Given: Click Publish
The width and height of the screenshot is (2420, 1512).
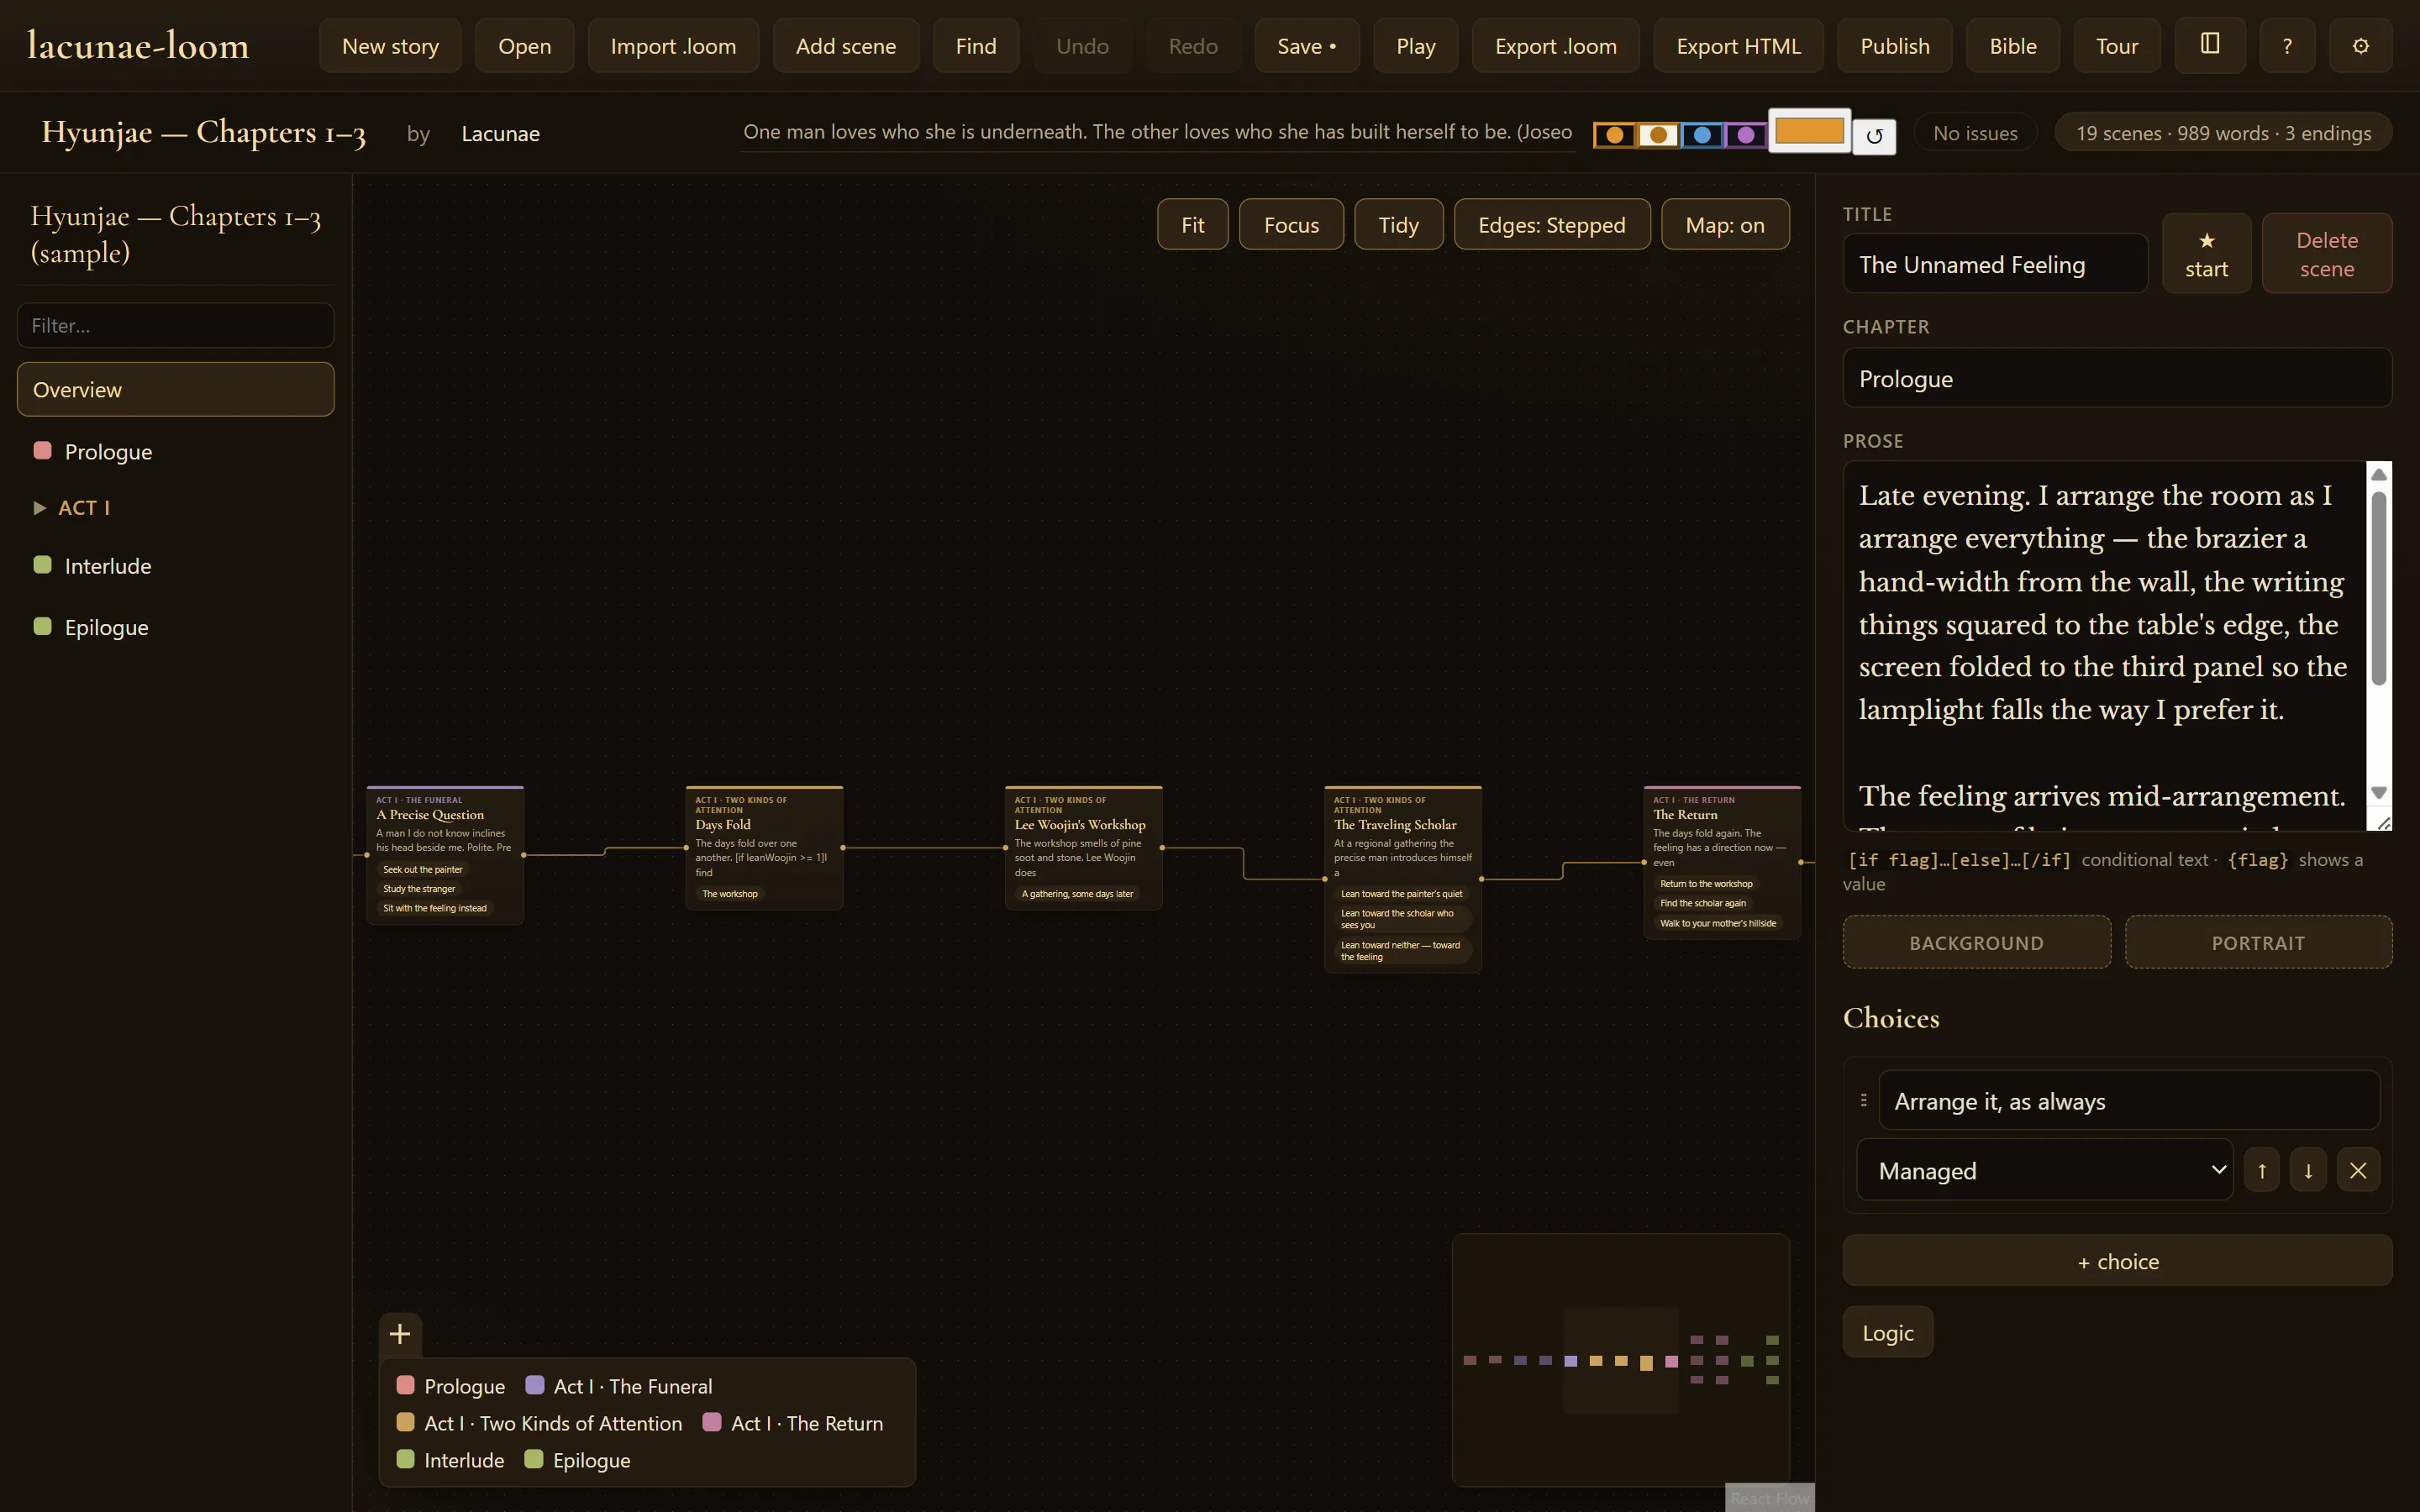Looking at the screenshot, I should pos(1894,45).
